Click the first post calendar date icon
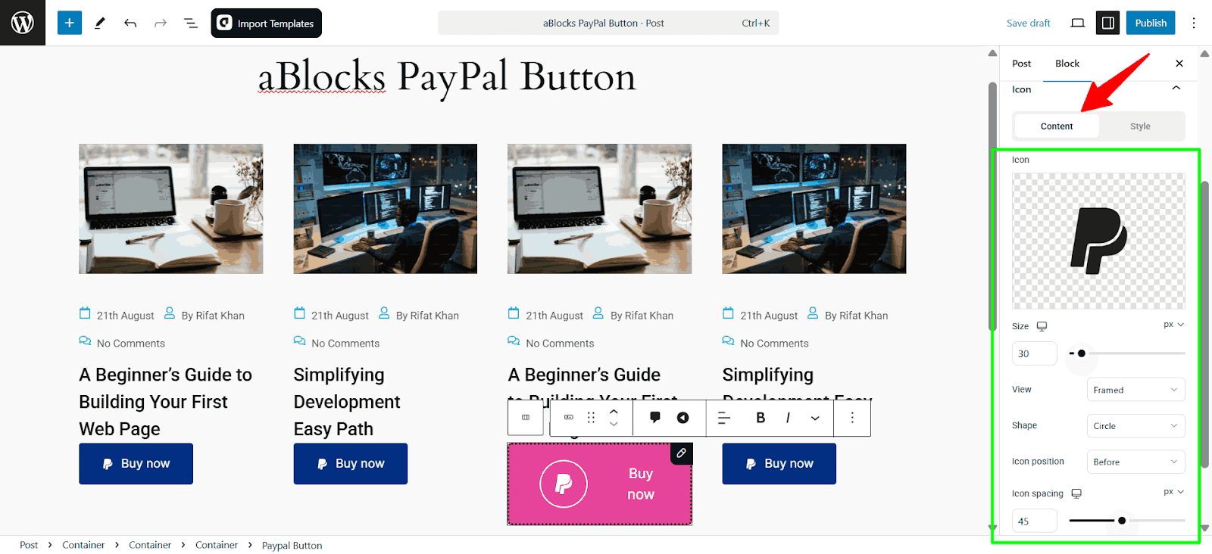Viewport: 1212px width, 554px height. (85, 313)
